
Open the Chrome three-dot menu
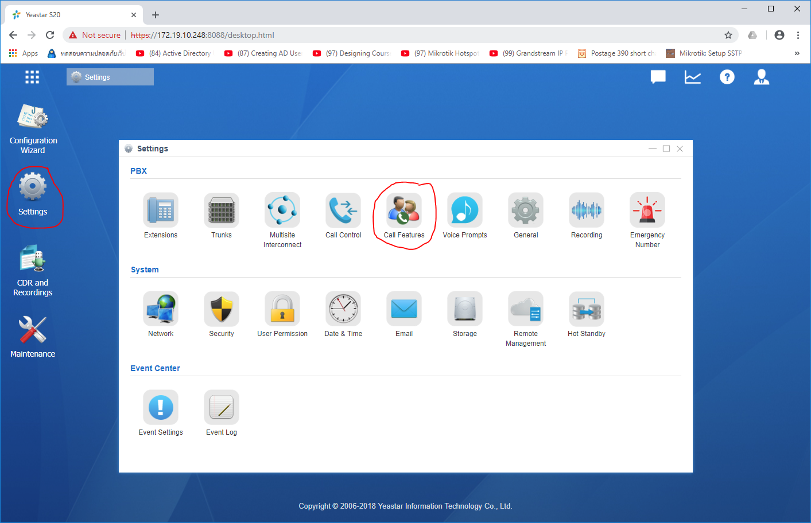coord(798,35)
